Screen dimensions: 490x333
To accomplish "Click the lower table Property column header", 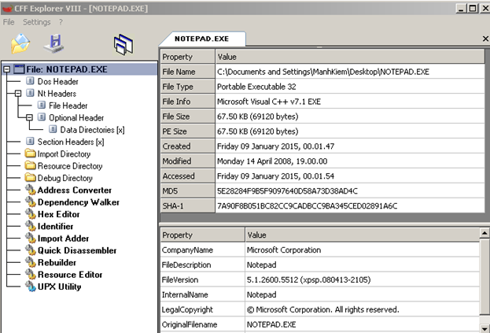I will pos(202,235).
